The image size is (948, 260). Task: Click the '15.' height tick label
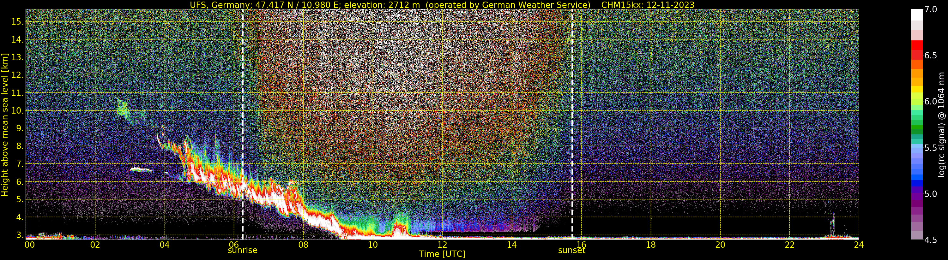click(x=17, y=22)
